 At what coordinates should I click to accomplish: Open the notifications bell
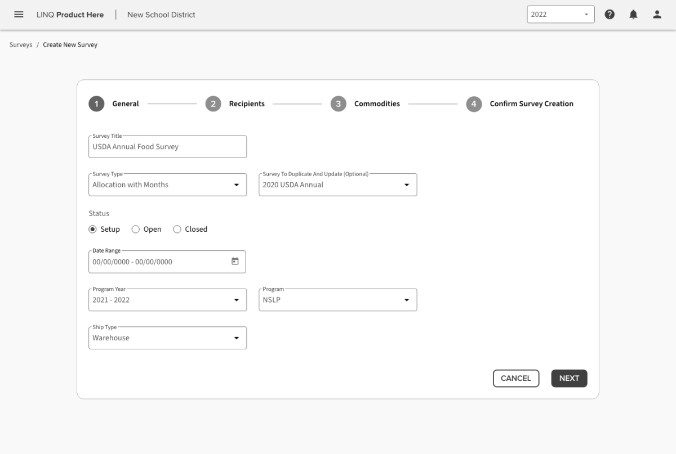633,15
